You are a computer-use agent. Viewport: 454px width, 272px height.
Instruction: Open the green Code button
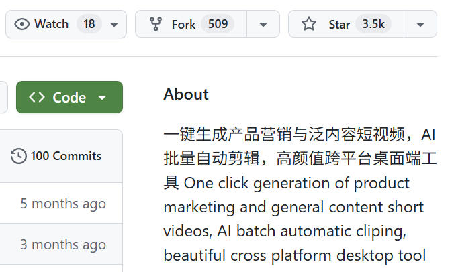click(69, 97)
